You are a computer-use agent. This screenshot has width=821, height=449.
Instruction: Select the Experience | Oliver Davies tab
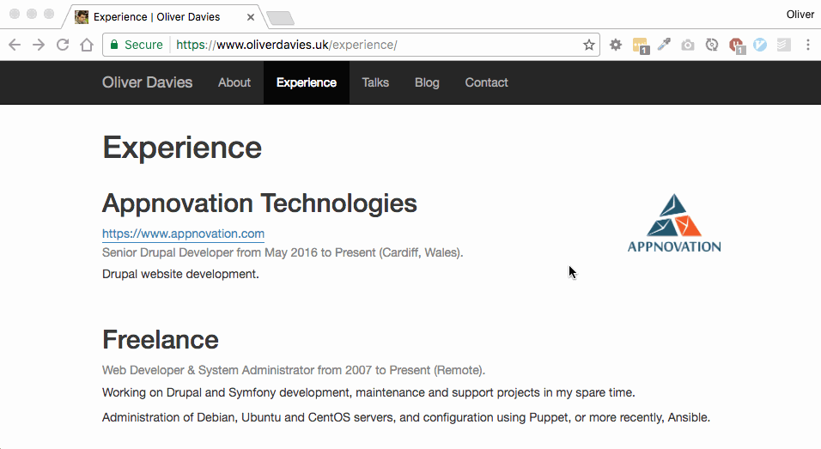tap(159, 17)
